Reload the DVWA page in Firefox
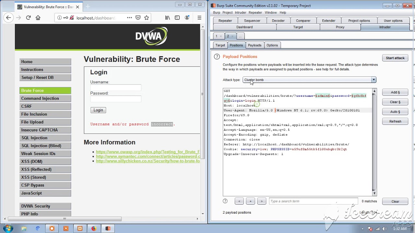The image size is (415, 233). coord(28,18)
